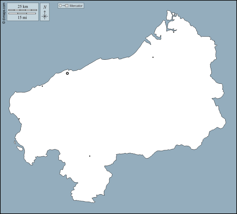Click the Mercator projection label
Image resolution: width=237 pixels, height=214 pixels.
point(76,6)
